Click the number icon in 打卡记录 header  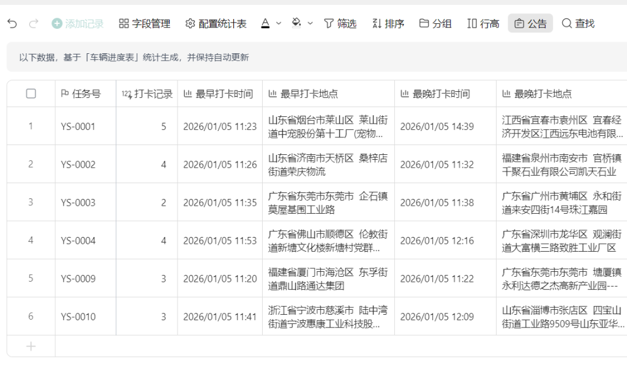(x=127, y=94)
